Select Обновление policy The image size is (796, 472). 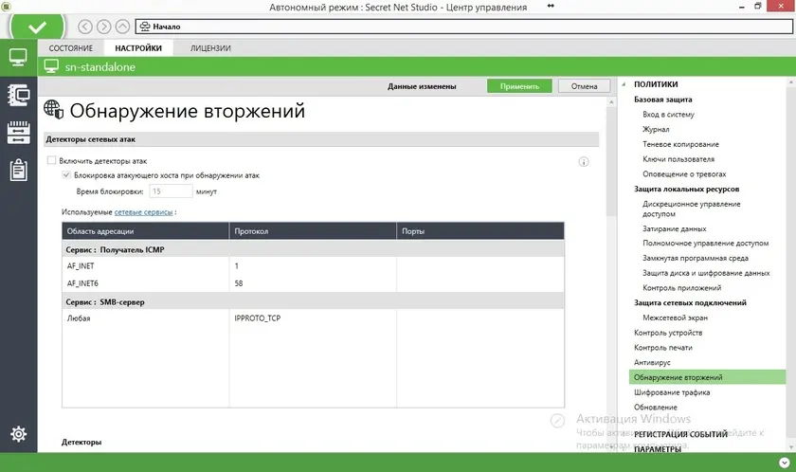(x=655, y=407)
